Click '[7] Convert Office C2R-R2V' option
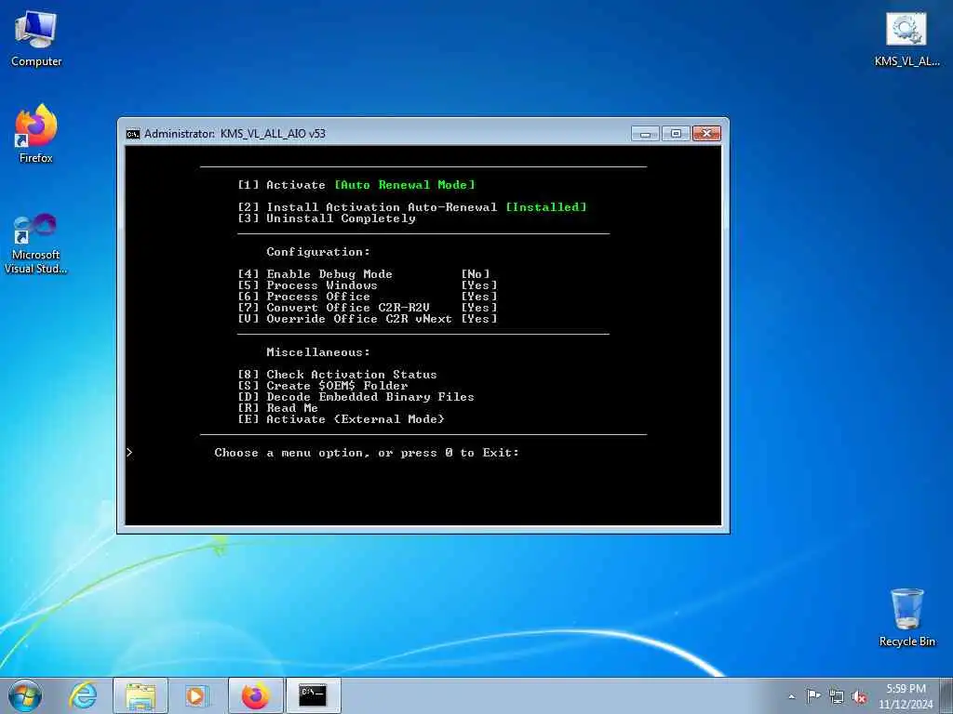953x714 pixels. click(334, 308)
